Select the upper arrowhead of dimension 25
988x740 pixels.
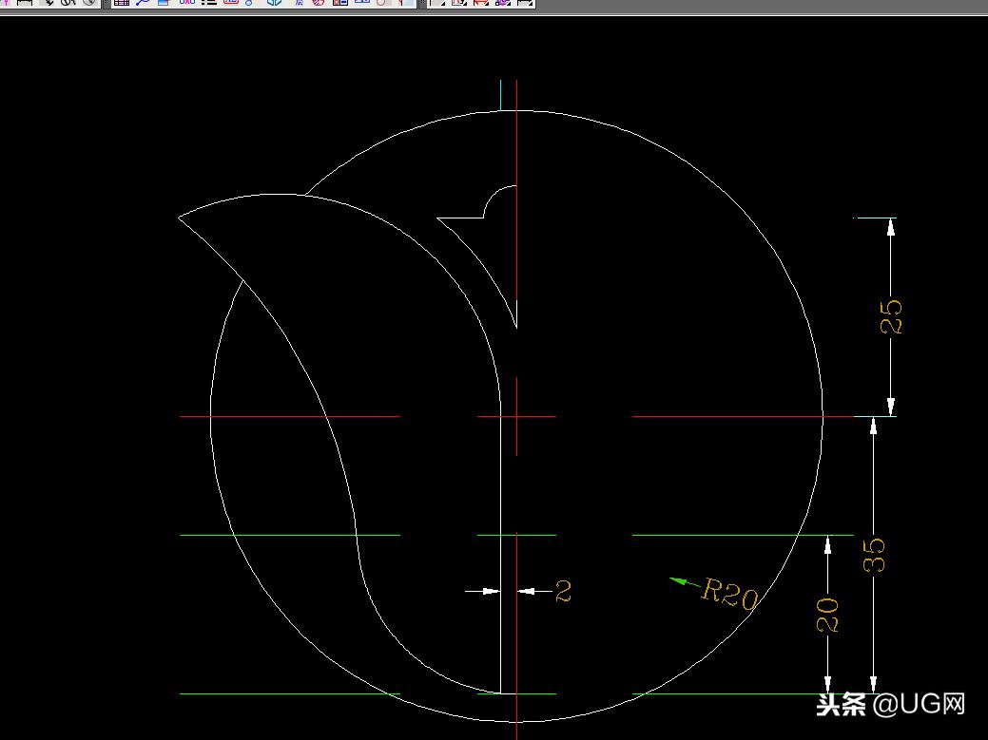891,227
